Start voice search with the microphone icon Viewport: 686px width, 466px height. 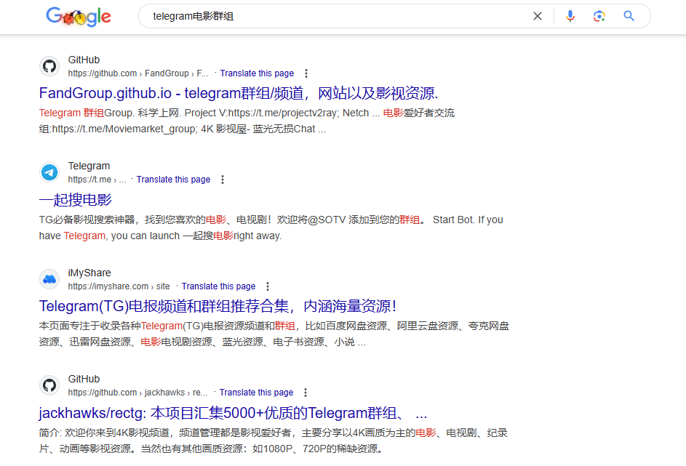(570, 16)
